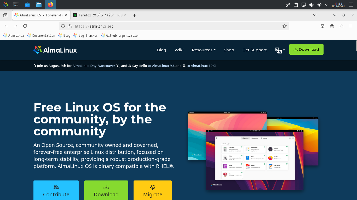The image size is (357, 200).
Task: Open Wiki in the site navigation
Action: 179,50
